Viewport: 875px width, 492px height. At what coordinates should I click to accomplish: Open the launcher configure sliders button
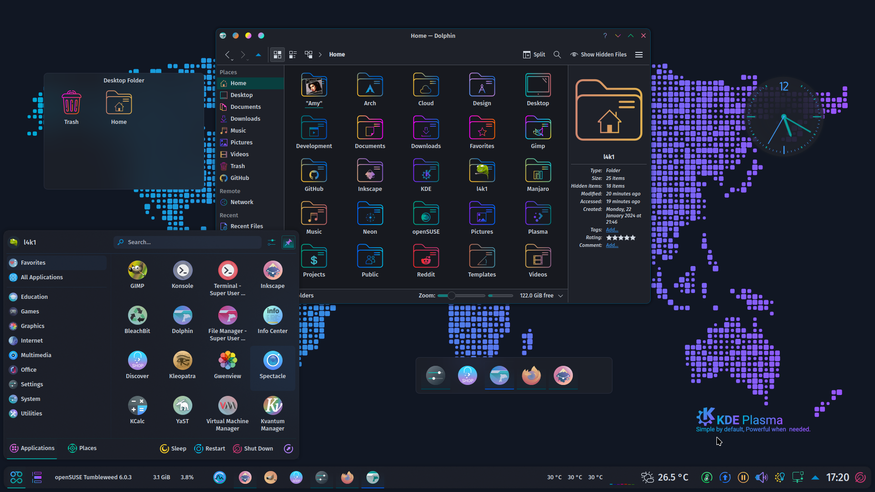click(272, 242)
